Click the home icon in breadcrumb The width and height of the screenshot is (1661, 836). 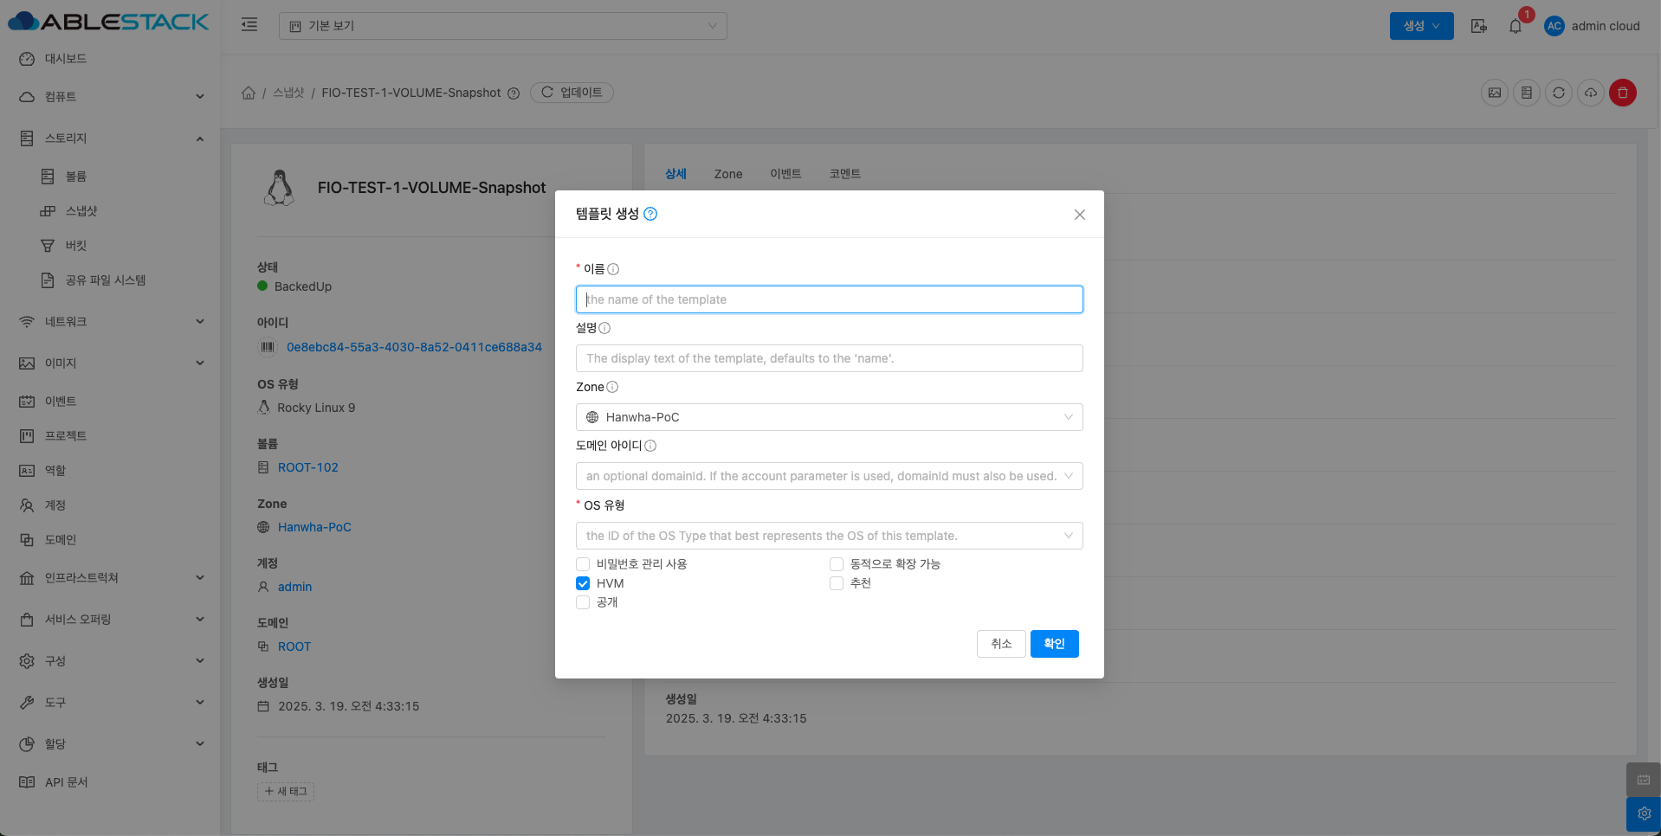[x=249, y=93]
